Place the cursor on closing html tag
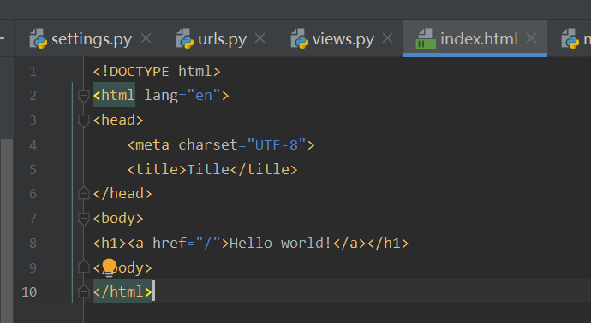 click(122, 291)
